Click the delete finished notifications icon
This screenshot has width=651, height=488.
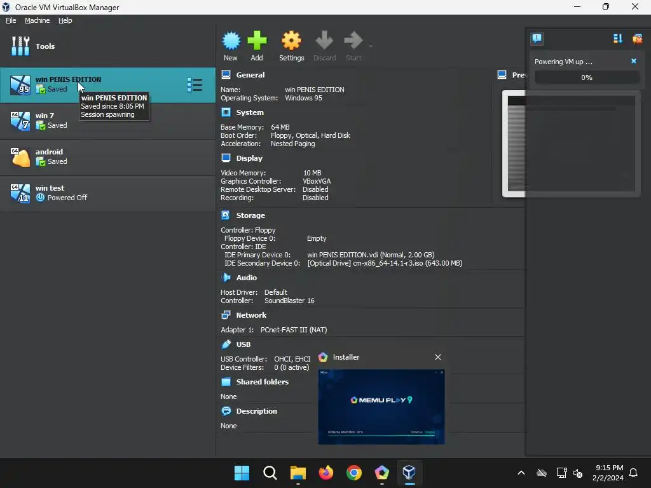click(637, 39)
